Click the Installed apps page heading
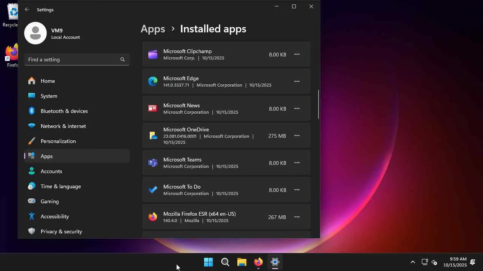 pos(213,29)
